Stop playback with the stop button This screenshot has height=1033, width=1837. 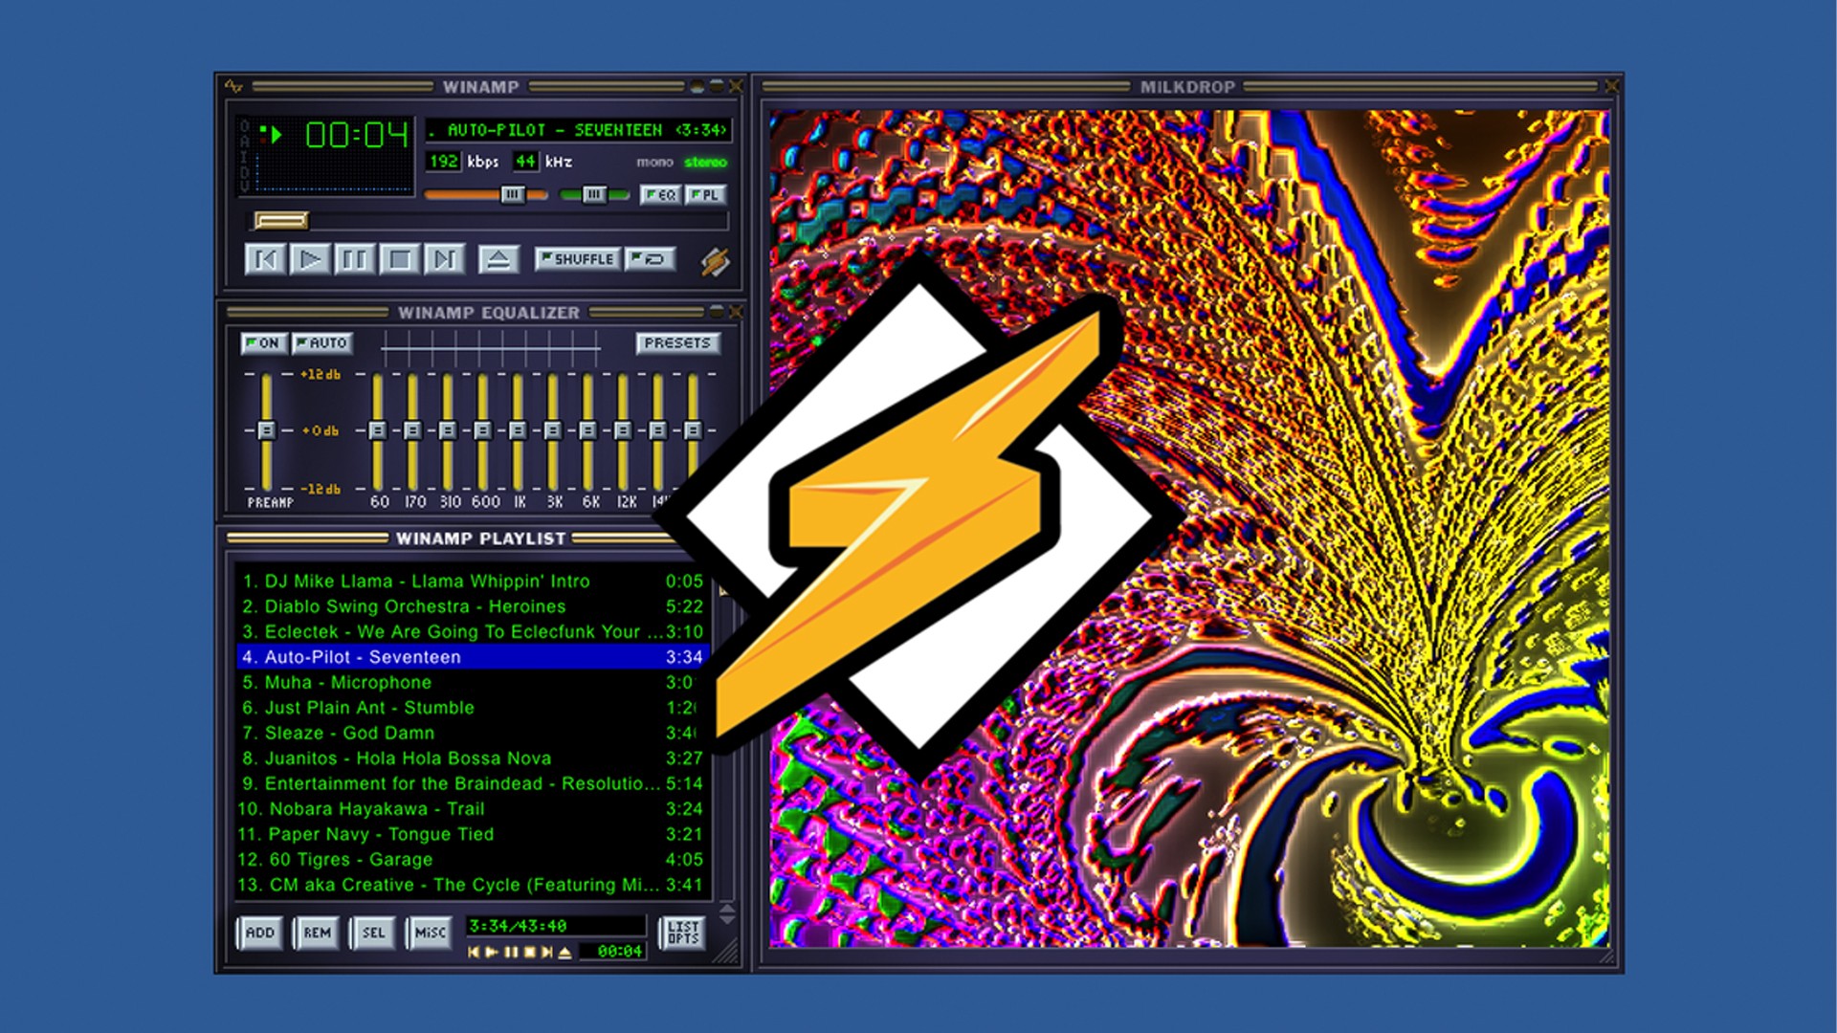coord(399,259)
